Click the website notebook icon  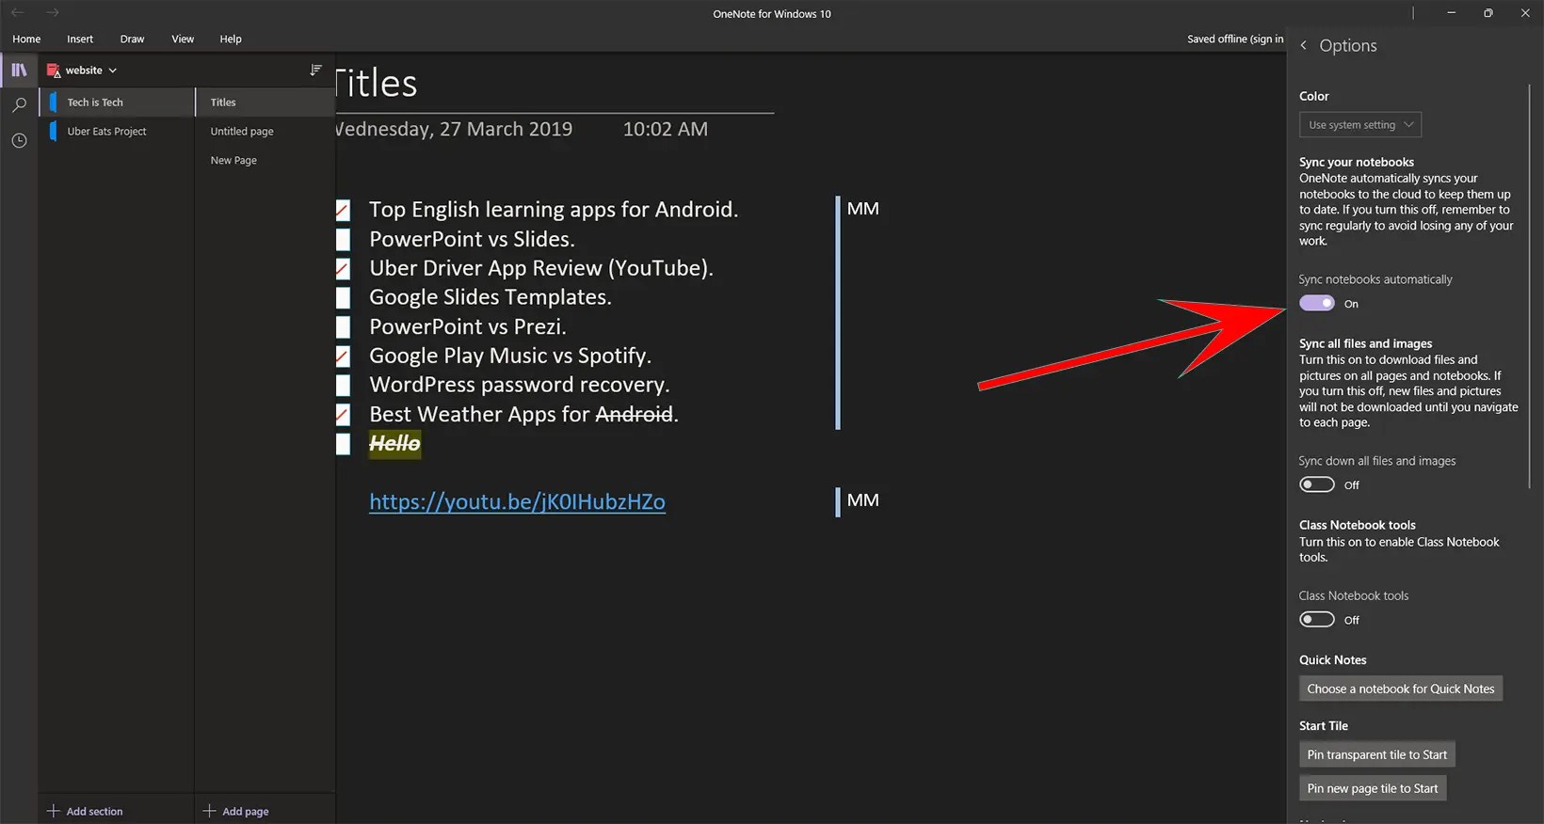click(x=54, y=71)
